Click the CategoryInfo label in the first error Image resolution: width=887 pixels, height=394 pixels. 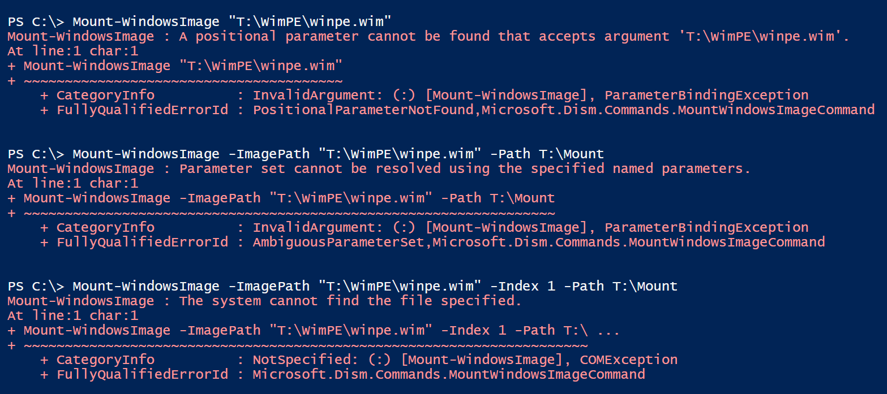coord(105,95)
